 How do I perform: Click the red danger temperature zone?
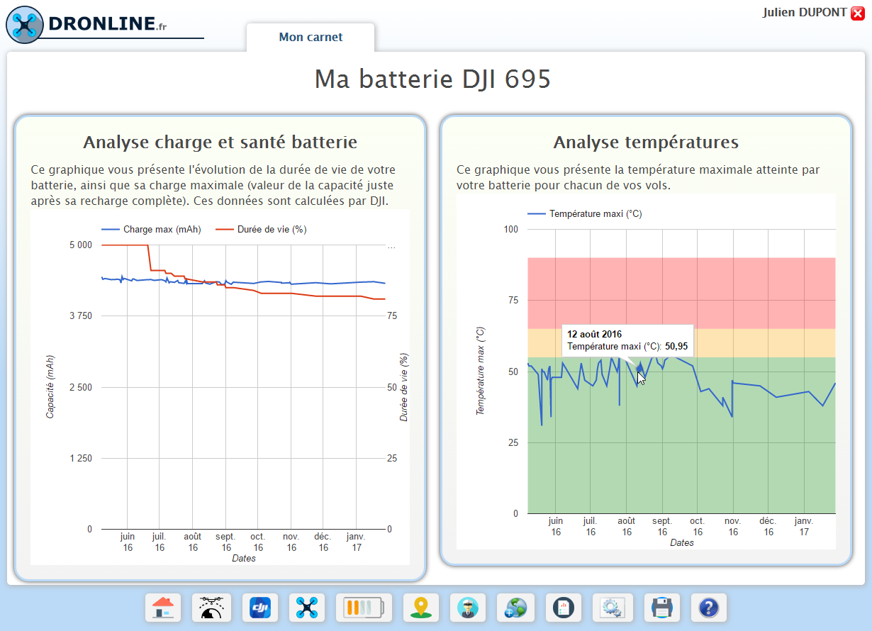681,293
